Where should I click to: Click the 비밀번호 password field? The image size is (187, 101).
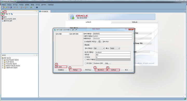click(x=112, y=38)
